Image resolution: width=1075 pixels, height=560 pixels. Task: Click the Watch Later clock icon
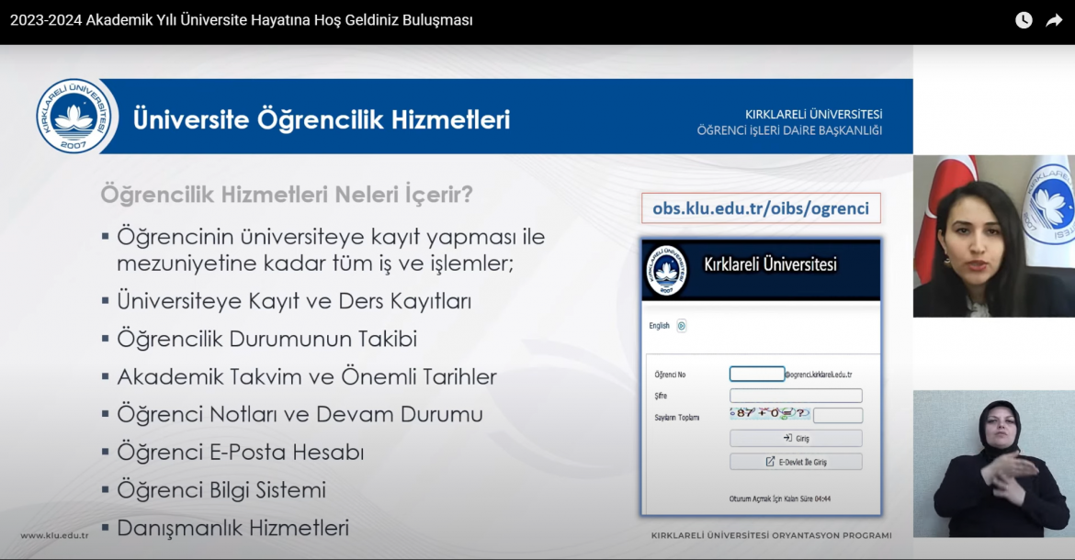1024,20
